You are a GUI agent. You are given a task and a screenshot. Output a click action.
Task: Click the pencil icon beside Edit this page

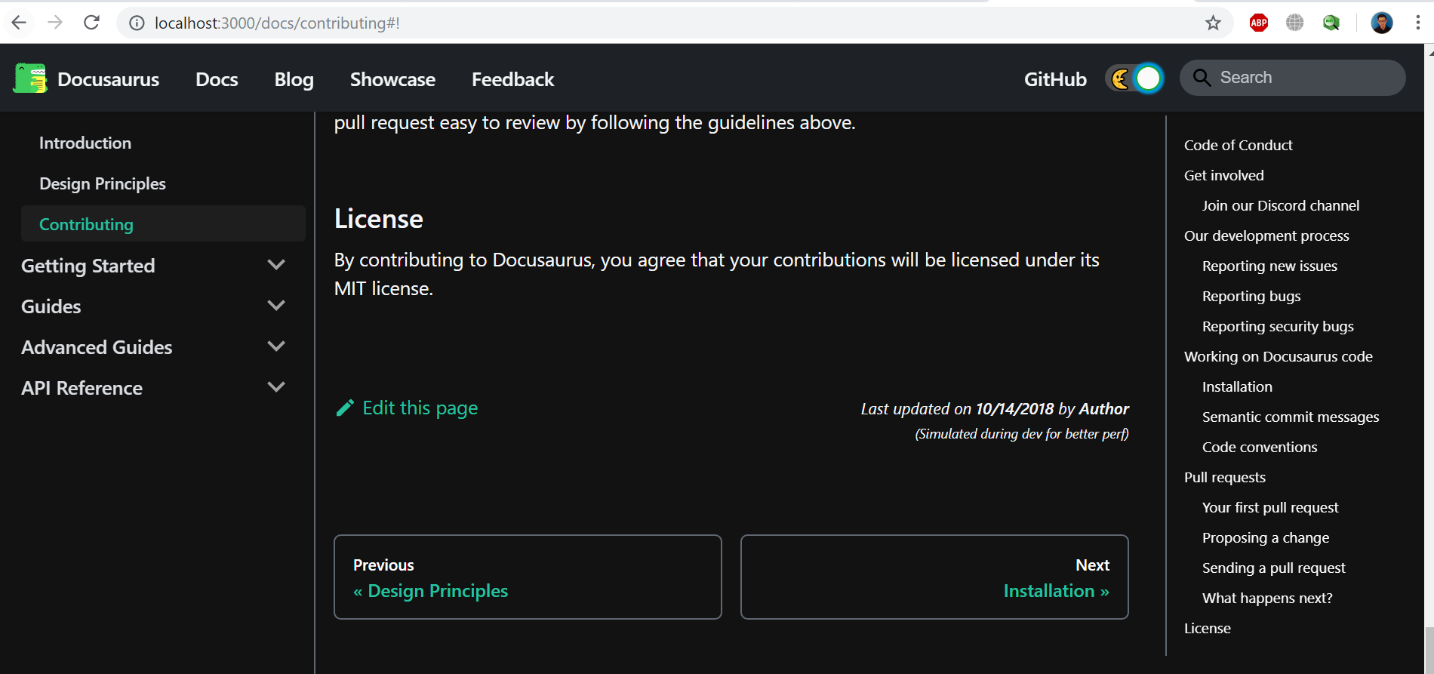tap(345, 408)
